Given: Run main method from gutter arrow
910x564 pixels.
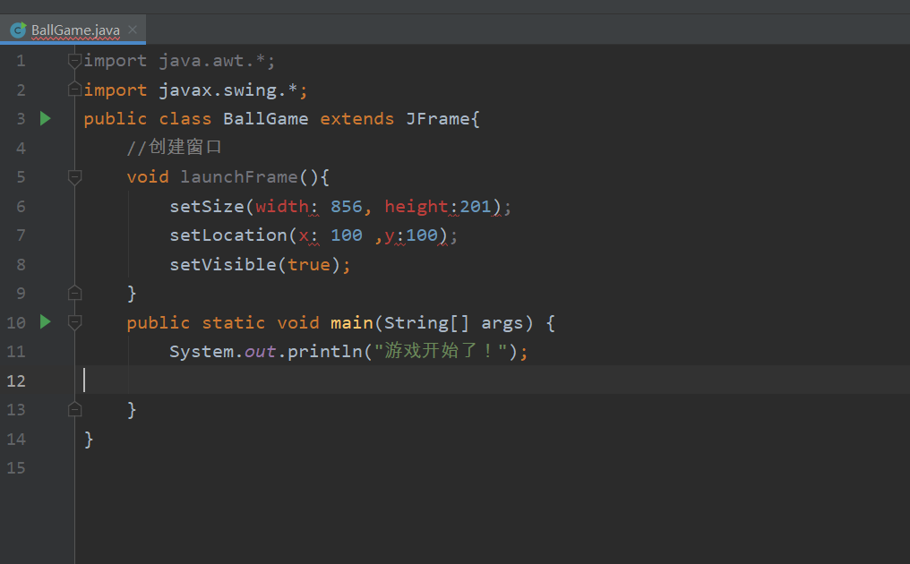Looking at the screenshot, I should (46, 322).
